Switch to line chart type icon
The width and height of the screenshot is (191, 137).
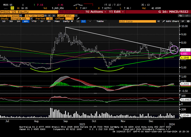pos(78,21)
